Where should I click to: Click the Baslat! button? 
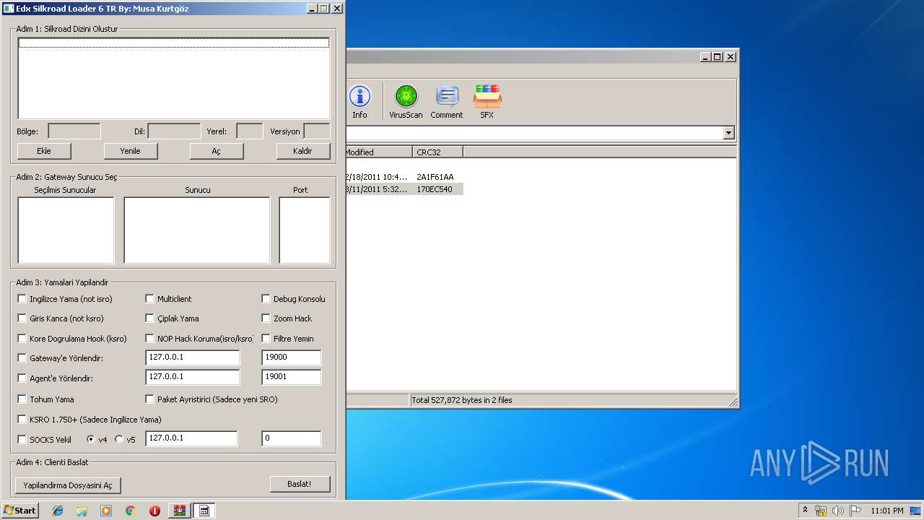[x=300, y=484]
